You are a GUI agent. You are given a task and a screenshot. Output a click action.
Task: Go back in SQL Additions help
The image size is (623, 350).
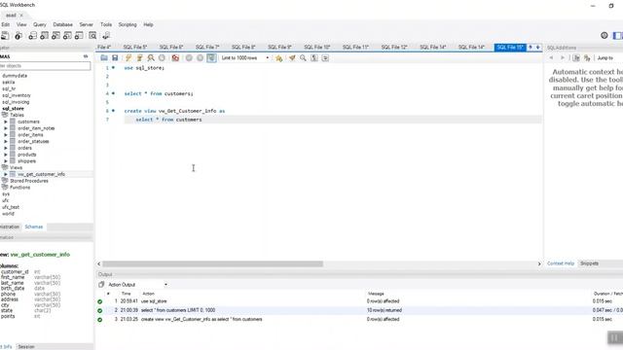[551, 58]
